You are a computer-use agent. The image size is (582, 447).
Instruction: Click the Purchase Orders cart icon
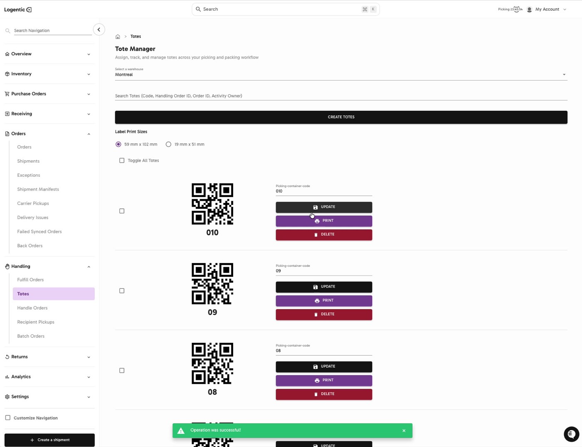(x=7, y=94)
